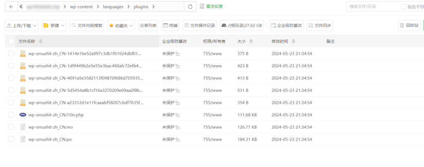Toggle the select-all checkbox in header

11,42
